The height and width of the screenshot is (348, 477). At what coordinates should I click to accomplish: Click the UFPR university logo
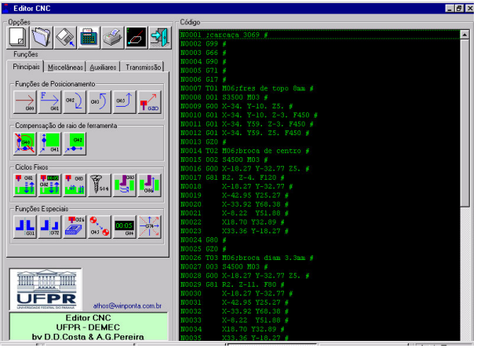click(x=46, y=289)
